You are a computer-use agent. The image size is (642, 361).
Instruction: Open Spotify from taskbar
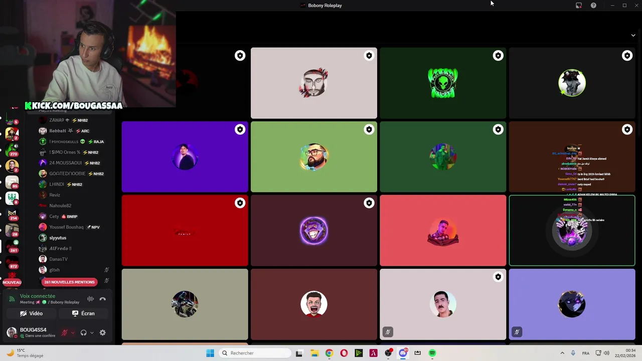(432, 353)
